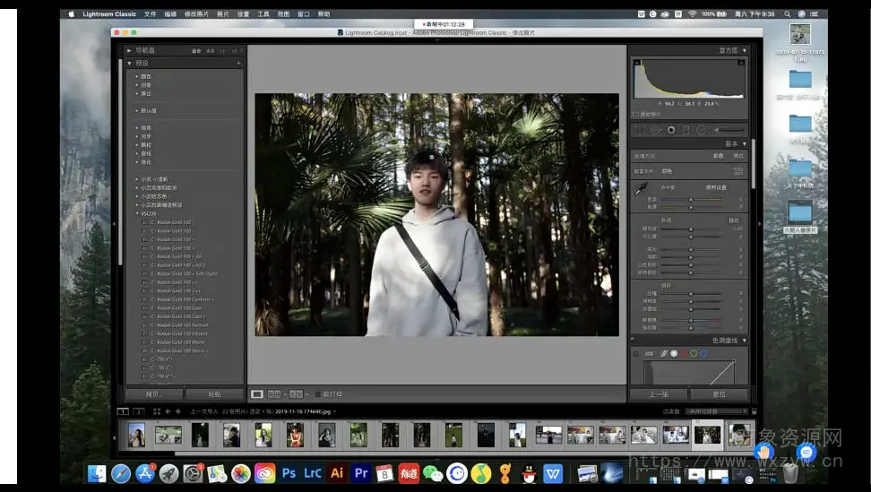Select the crop overlay tool
This screenshot has width=871, height=492.
tap(640, 130)
